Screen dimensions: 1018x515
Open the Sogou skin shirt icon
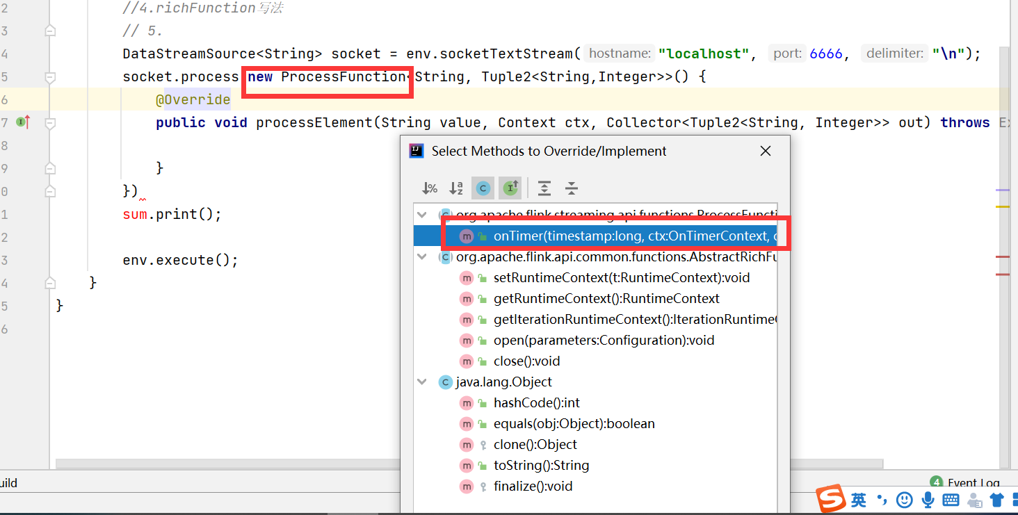997,500
